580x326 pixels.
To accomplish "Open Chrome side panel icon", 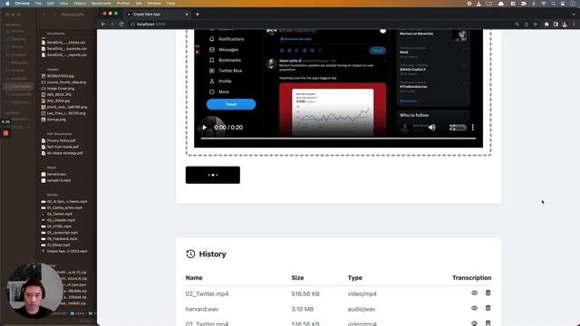I will pos(556,24).
